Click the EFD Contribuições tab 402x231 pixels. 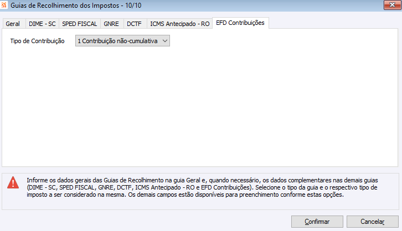click(240, 23)
